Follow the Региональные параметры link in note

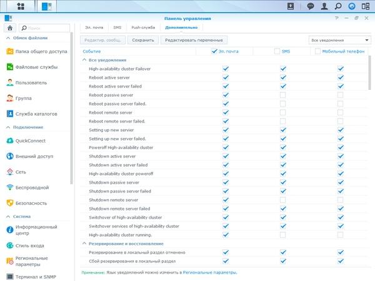[209, 272]
